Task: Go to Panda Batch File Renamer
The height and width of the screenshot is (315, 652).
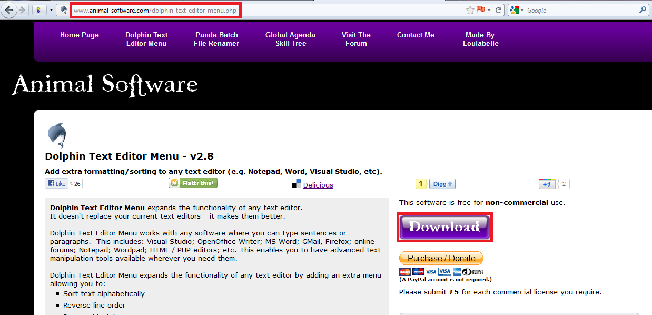Action: coord(216,39)
